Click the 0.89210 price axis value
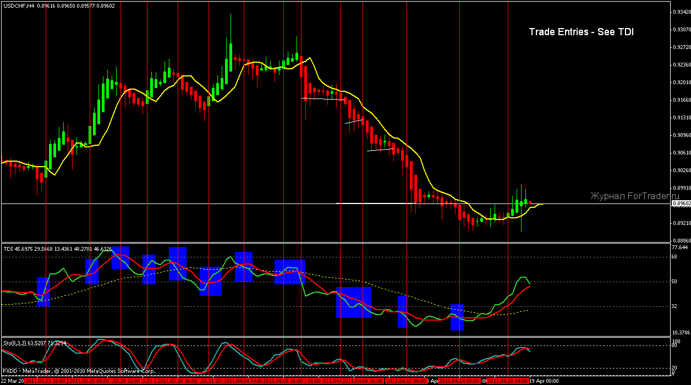This screenshot has height=385, width=691. pyautogui.click(x=681, y=223)
